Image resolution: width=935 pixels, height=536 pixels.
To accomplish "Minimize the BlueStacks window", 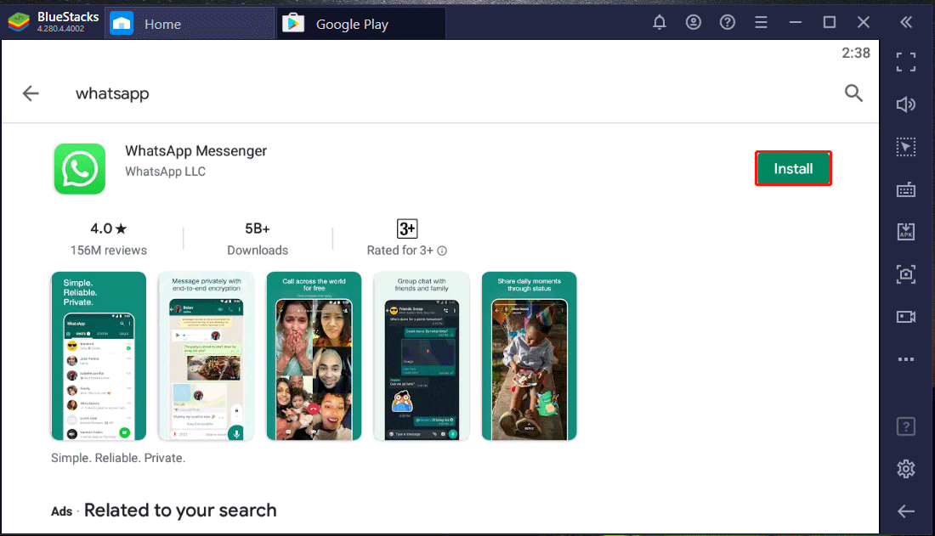I will pos(796,23).
